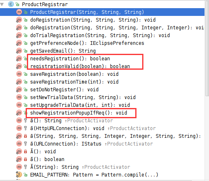Collapse the ProductRegistrar class node
Viewport: 209px width, 181px height.
point(2,4)
